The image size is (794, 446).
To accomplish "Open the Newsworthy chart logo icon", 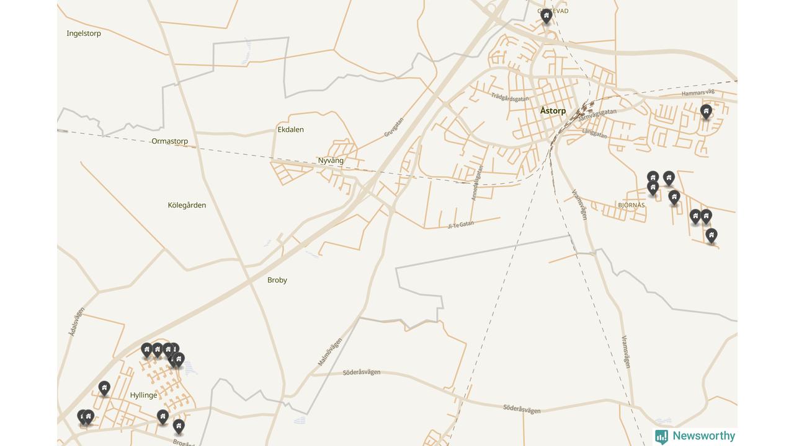I will click(661, 437).
